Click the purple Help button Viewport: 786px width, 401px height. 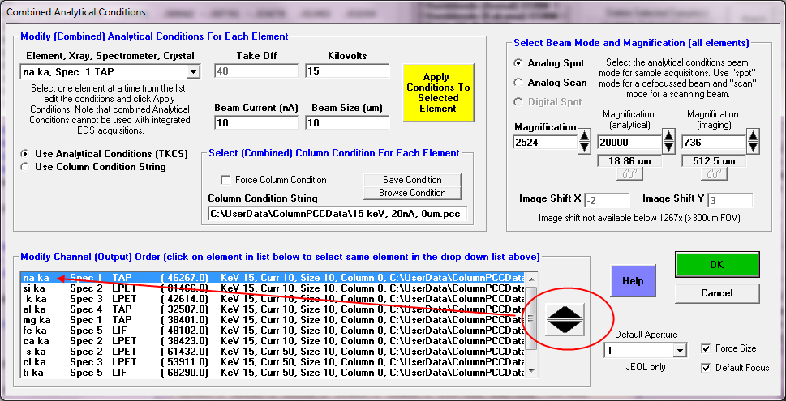633,281
